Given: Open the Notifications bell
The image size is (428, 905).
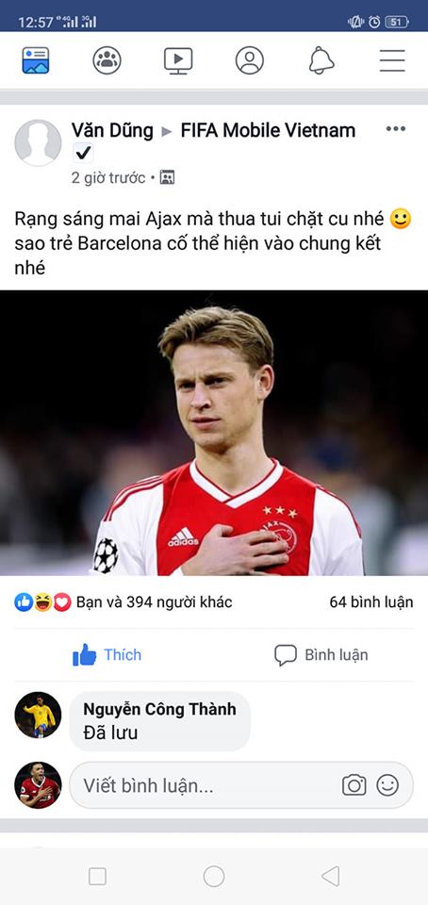Looking at the screenshot, I should (x=321, y=60).
